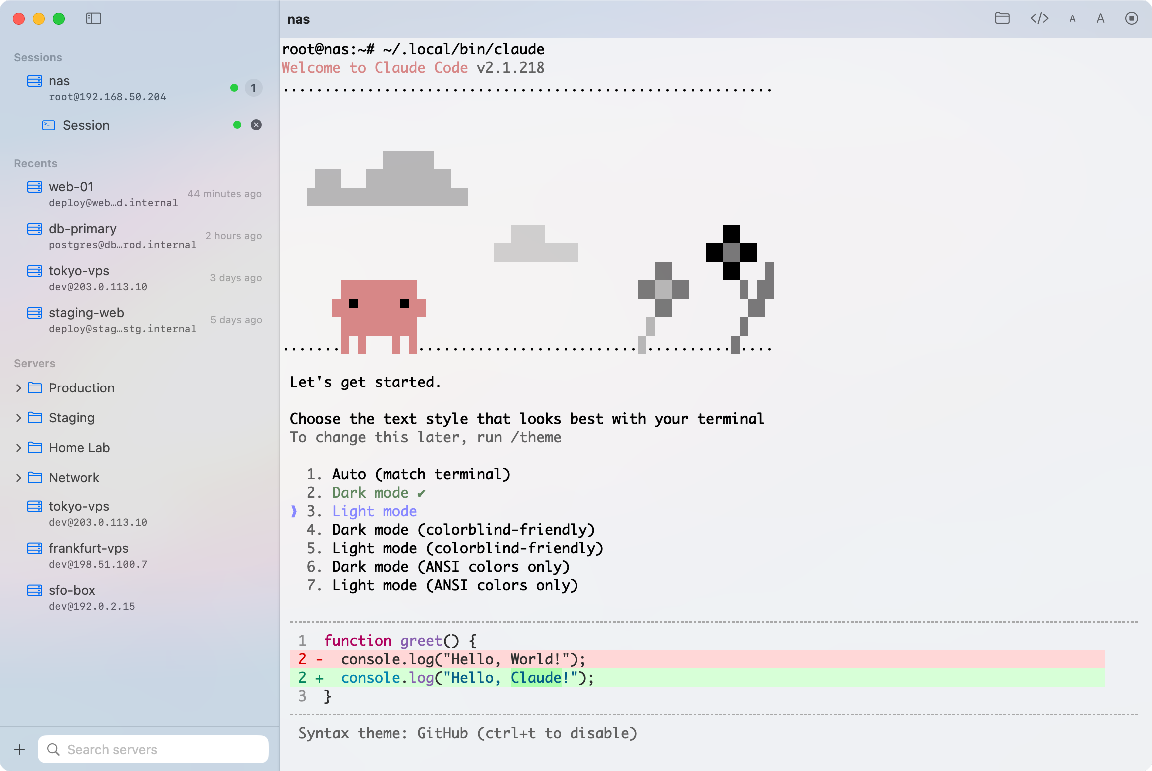Click the Home Lab folder icon

(35, 448)
